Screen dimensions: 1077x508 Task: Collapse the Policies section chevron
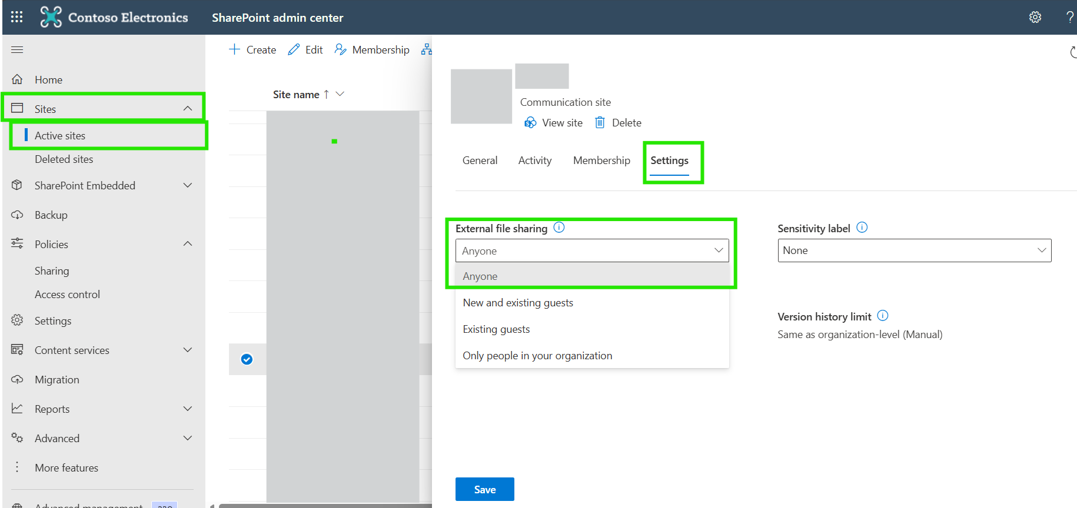click(188, 243)
